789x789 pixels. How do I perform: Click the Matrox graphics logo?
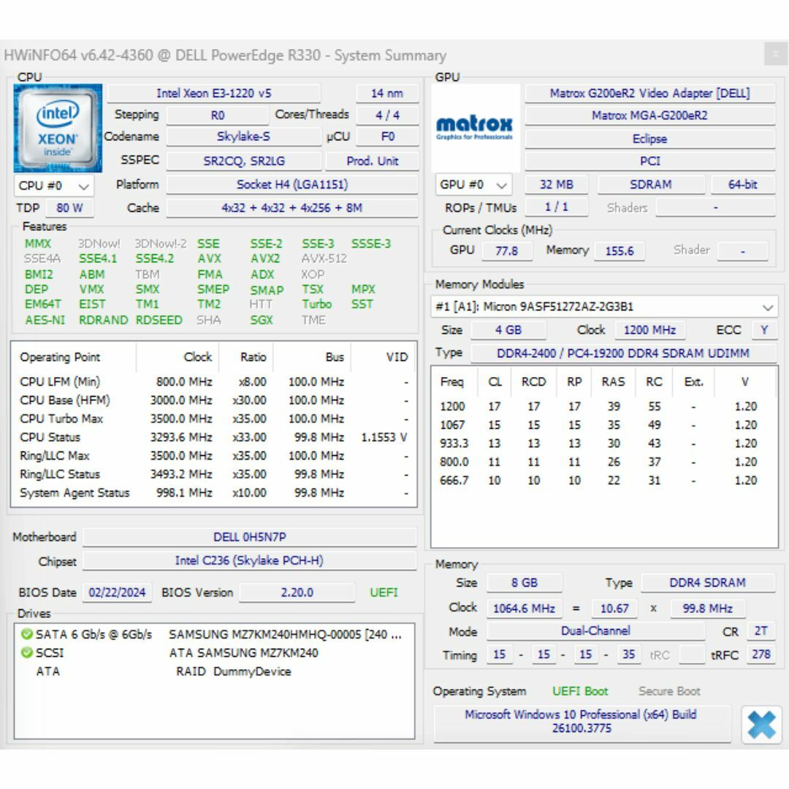(475, 128)
